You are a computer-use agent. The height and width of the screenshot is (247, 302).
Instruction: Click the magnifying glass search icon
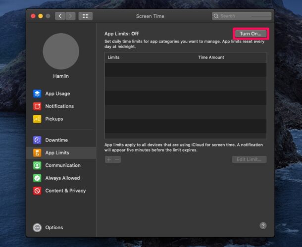tap(216, 16)
